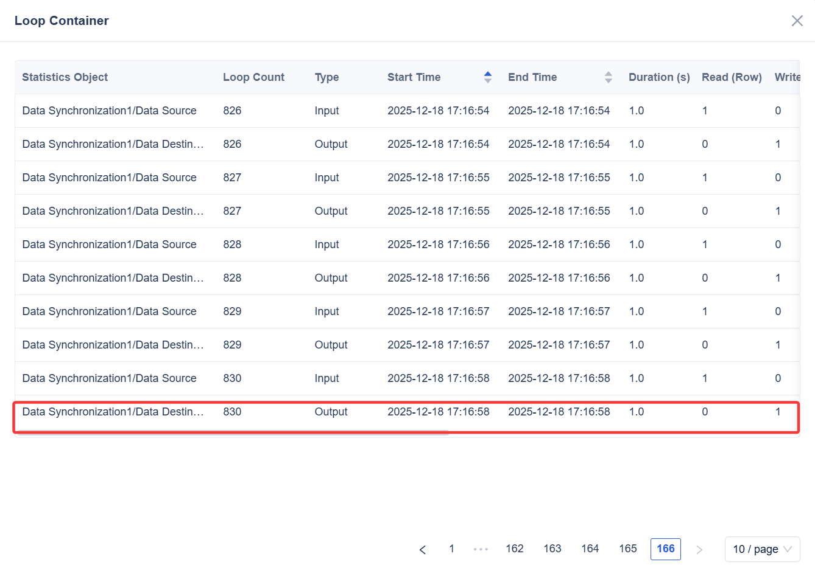Screen dimensions: 815x576
Task: Go to page 163
Action: coord(552,549)
